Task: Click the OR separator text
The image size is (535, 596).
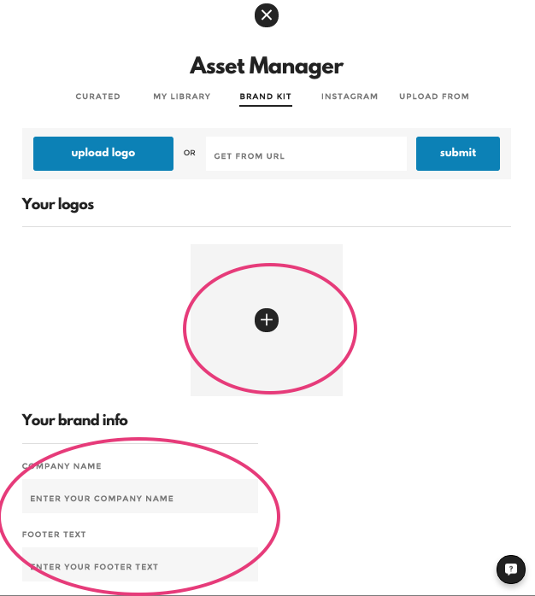Action: click(x=189, y=154)
